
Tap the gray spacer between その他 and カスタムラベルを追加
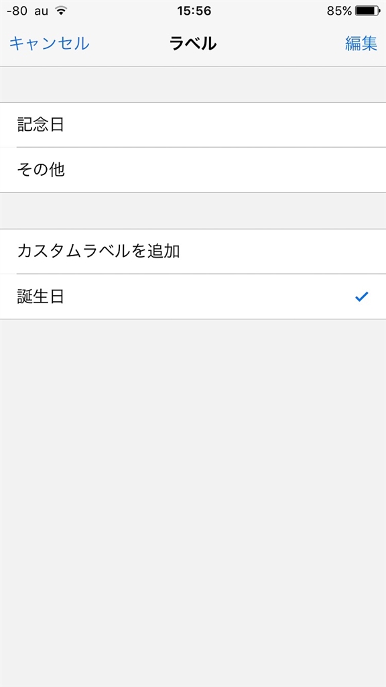[193, 211]
